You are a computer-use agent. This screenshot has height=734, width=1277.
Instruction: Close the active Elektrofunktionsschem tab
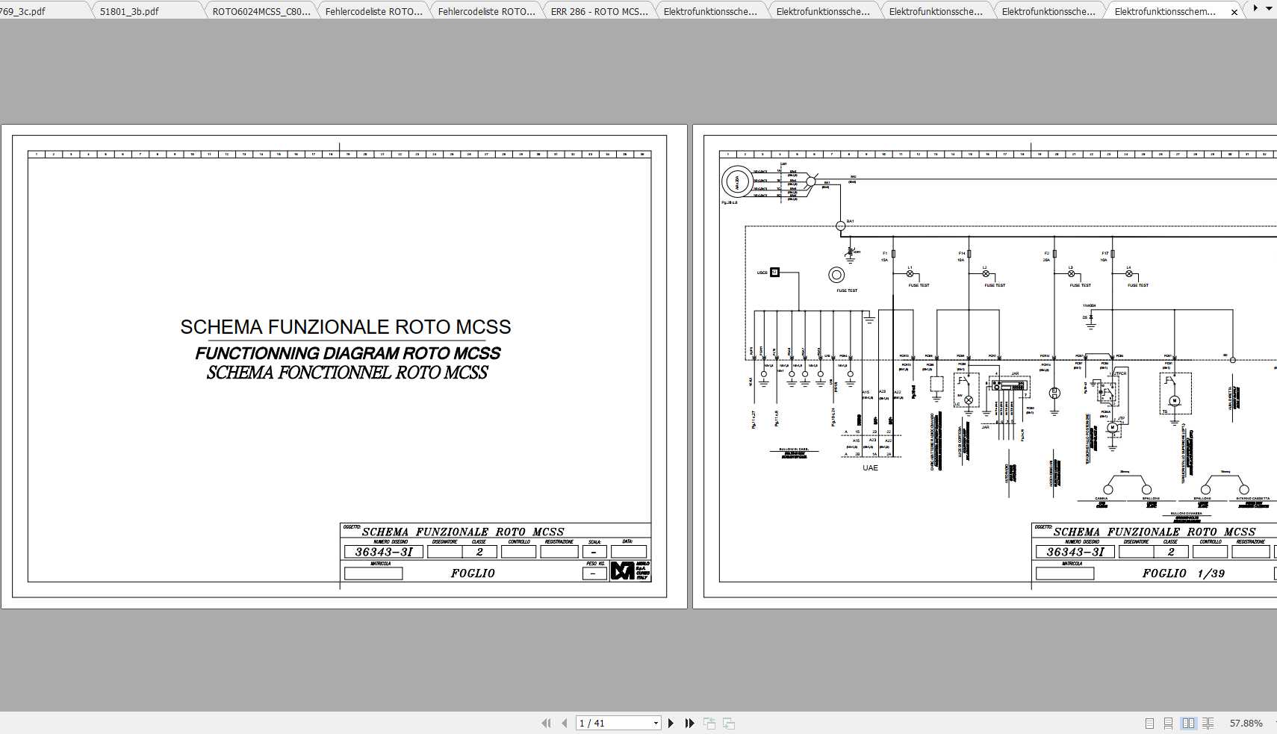[1234, 12]
